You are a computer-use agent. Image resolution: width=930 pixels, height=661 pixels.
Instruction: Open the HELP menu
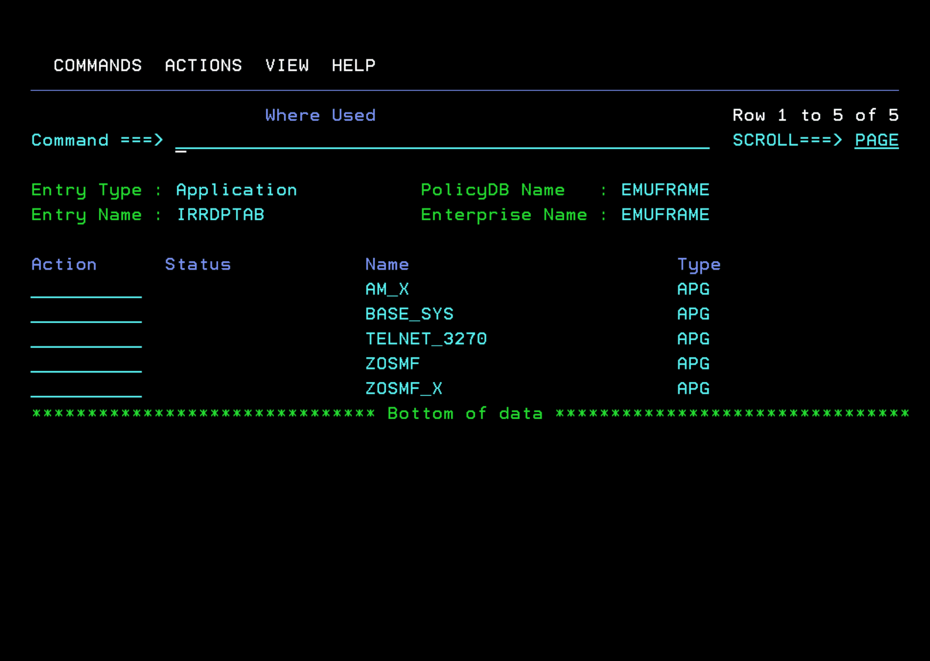(353, 65)
